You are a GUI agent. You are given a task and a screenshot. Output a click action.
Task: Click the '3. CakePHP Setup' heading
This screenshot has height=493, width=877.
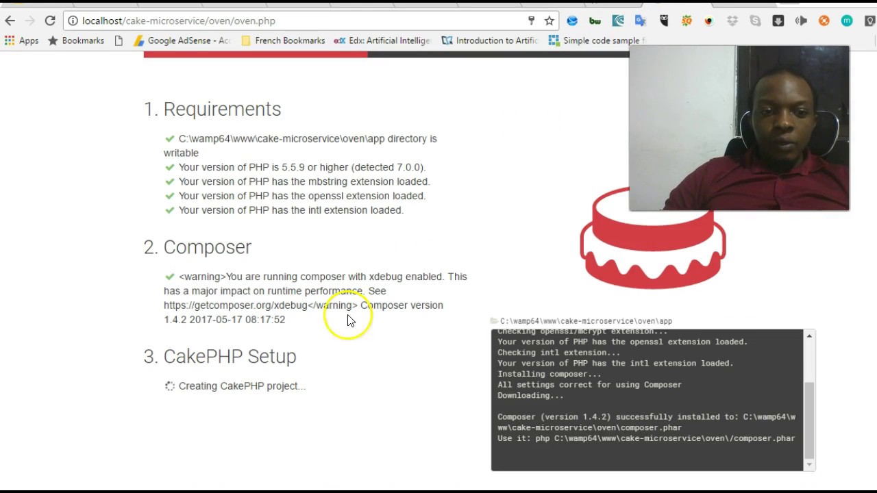220,356
